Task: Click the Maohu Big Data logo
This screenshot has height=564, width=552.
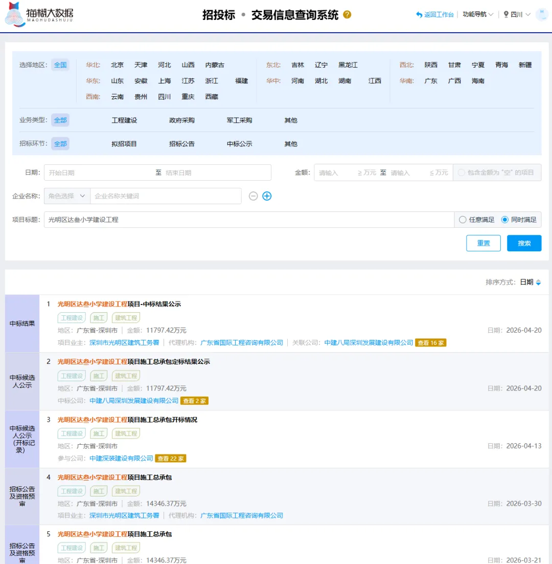Action: coord(39,14)
